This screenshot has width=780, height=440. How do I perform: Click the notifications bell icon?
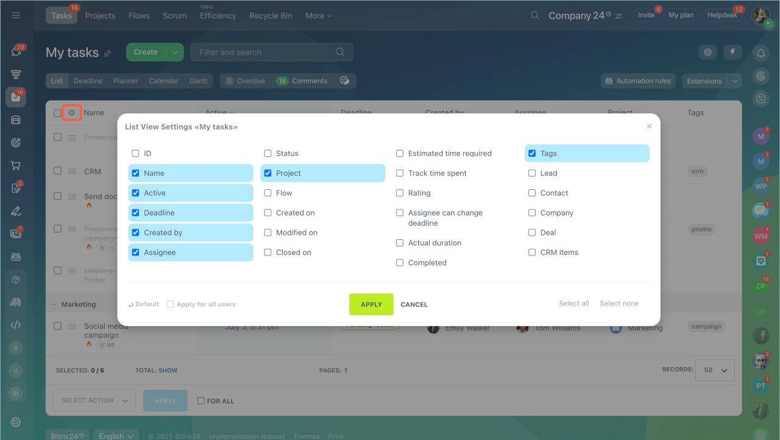pos(760,54)
